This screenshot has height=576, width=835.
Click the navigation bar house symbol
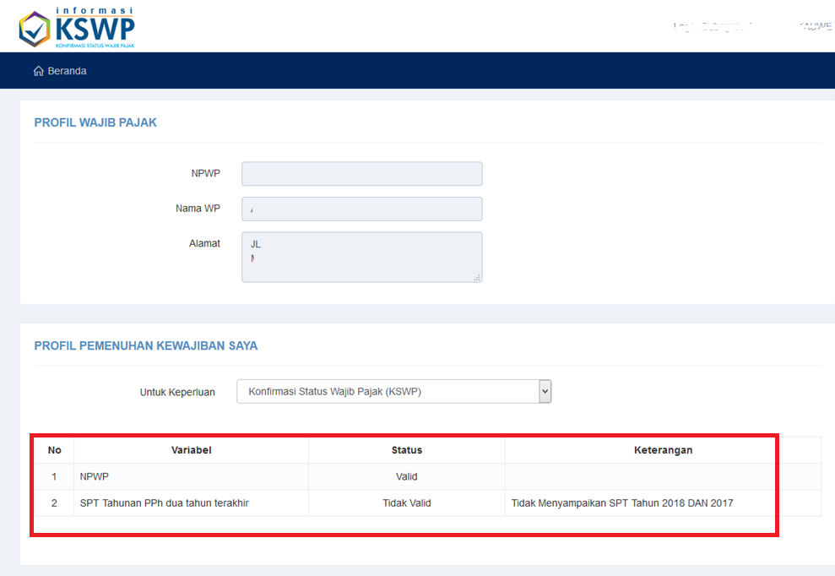[37, 71]
